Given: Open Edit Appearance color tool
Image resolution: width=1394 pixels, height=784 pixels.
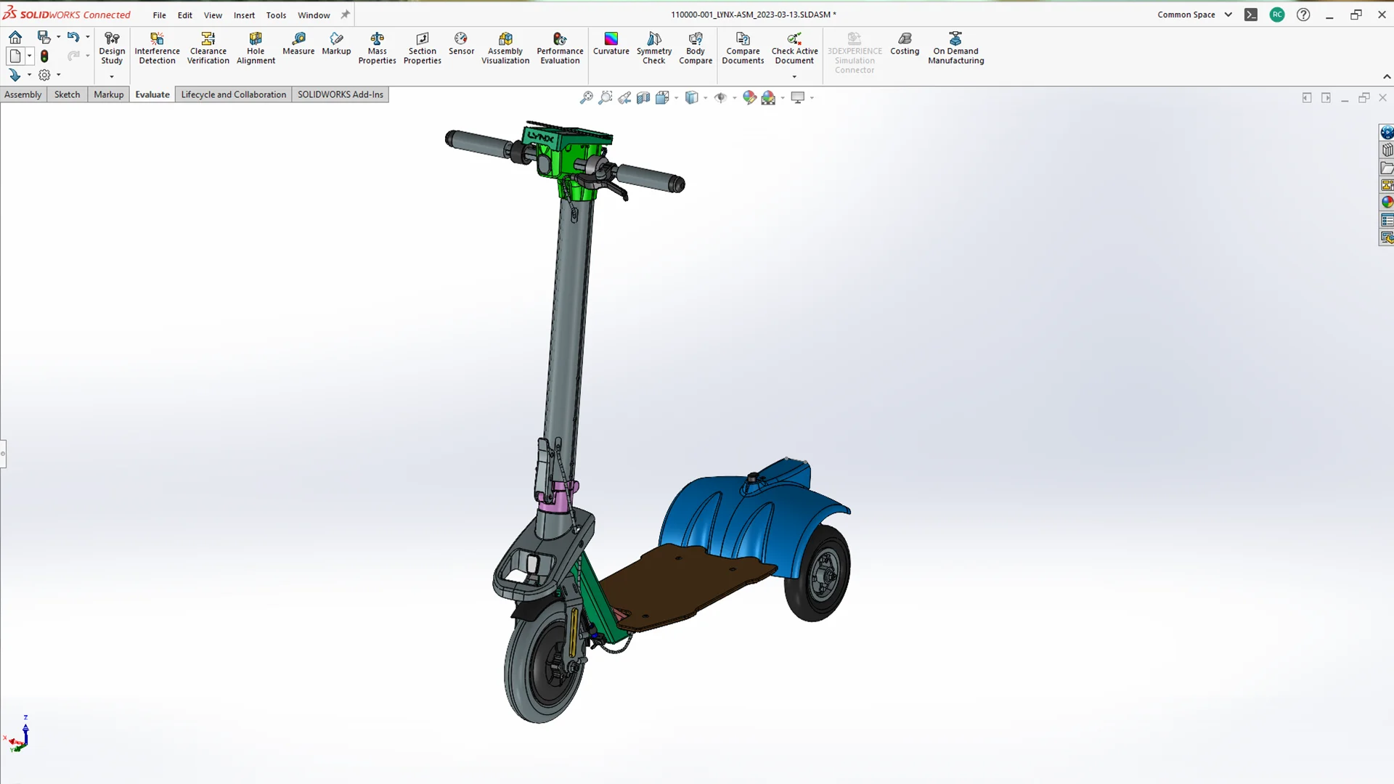Looking at the screenshot, I should coord(749,97).
